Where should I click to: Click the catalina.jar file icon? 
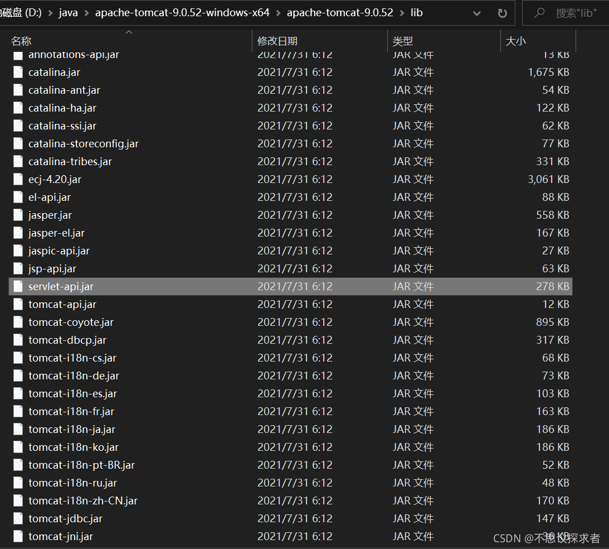18,73
